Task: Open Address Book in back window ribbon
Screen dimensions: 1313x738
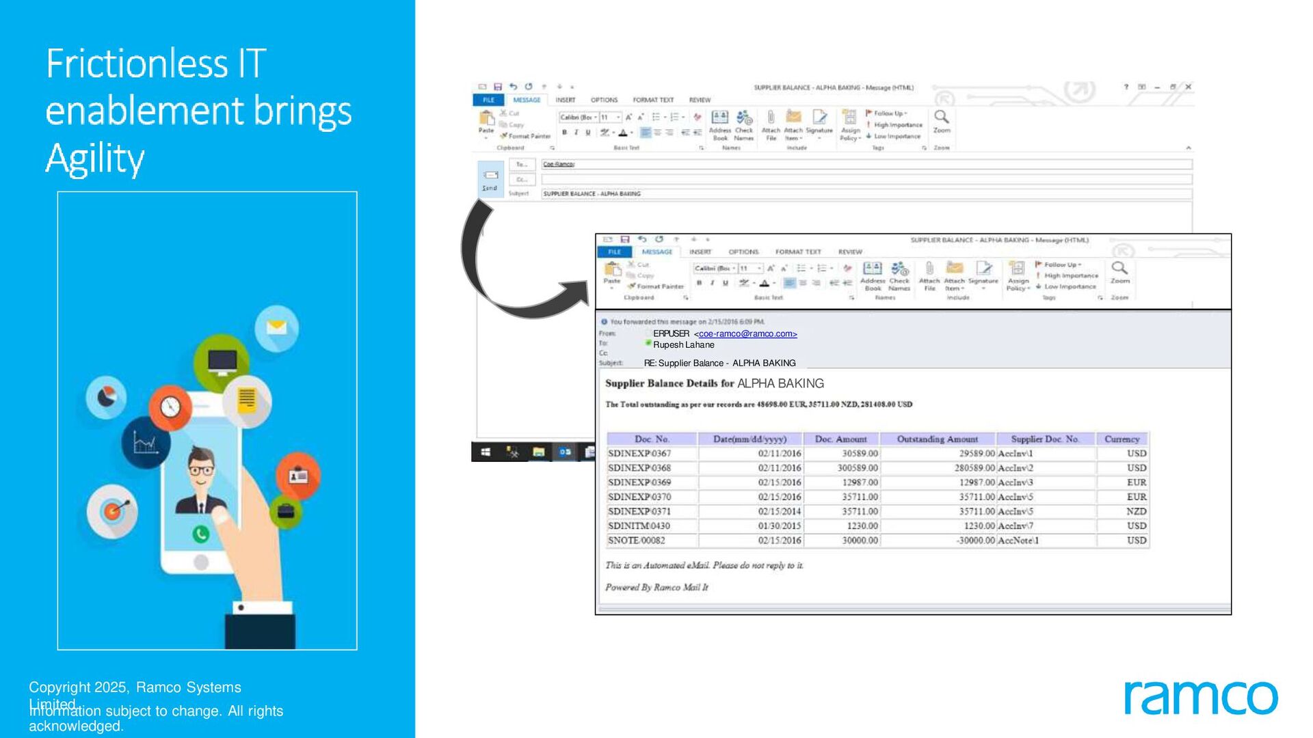Action: tap(720, 125)
